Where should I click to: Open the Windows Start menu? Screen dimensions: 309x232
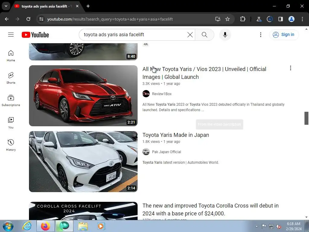click(x=8, y=226)
